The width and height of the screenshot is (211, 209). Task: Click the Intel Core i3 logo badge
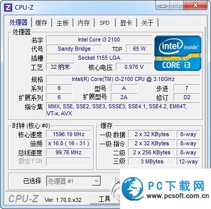coord(178,53)
